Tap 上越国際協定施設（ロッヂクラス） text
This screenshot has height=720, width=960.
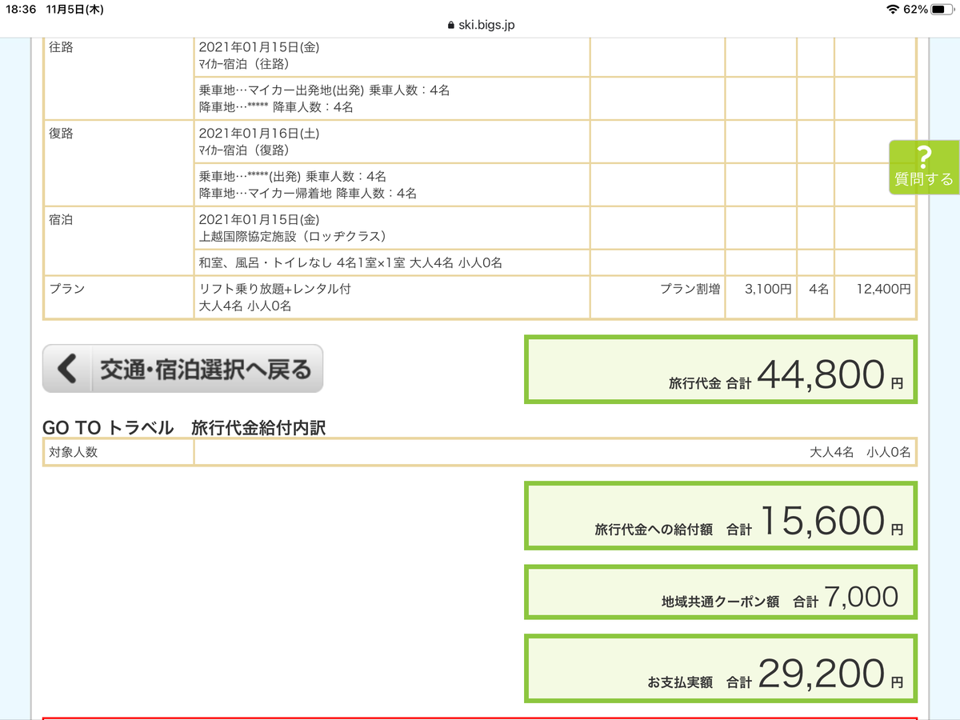[293, 236]
